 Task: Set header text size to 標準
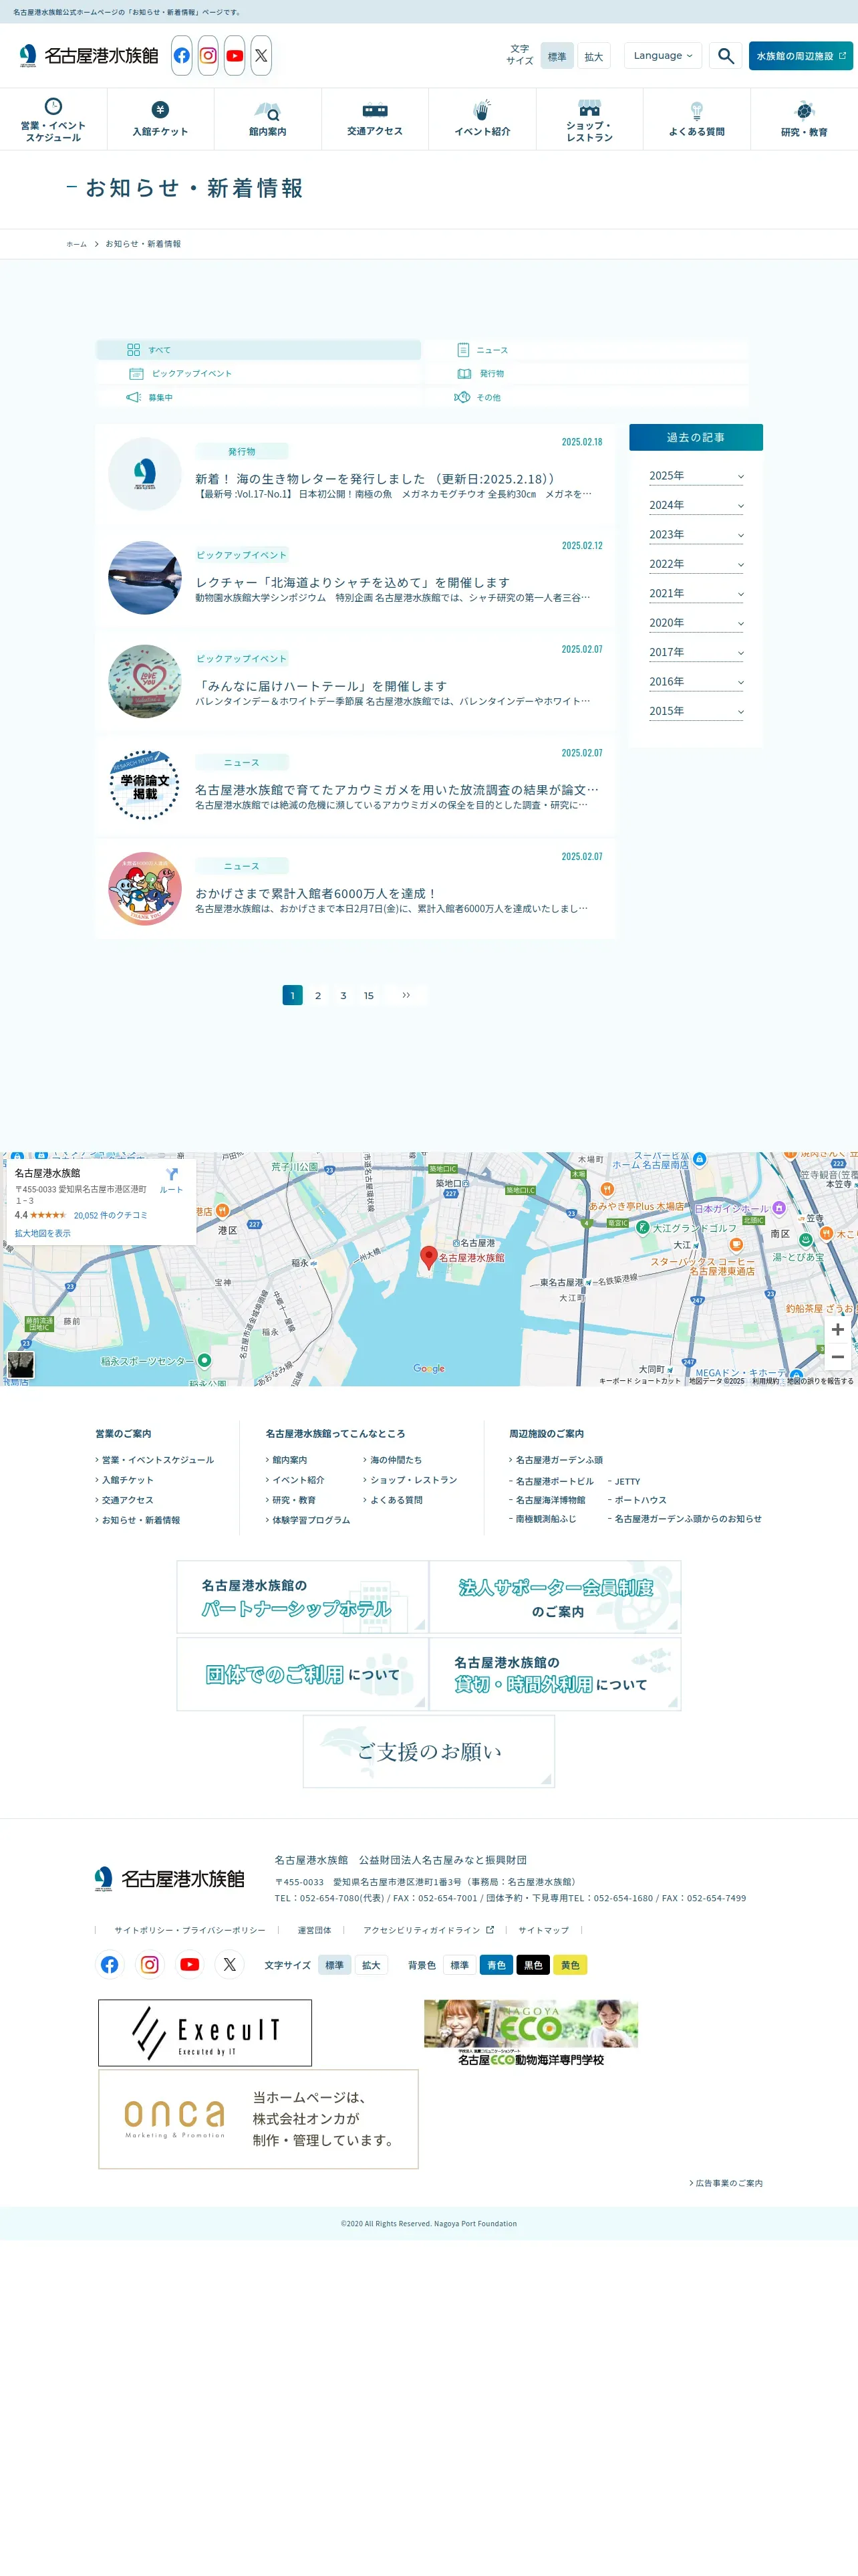[x=557, y=57]
